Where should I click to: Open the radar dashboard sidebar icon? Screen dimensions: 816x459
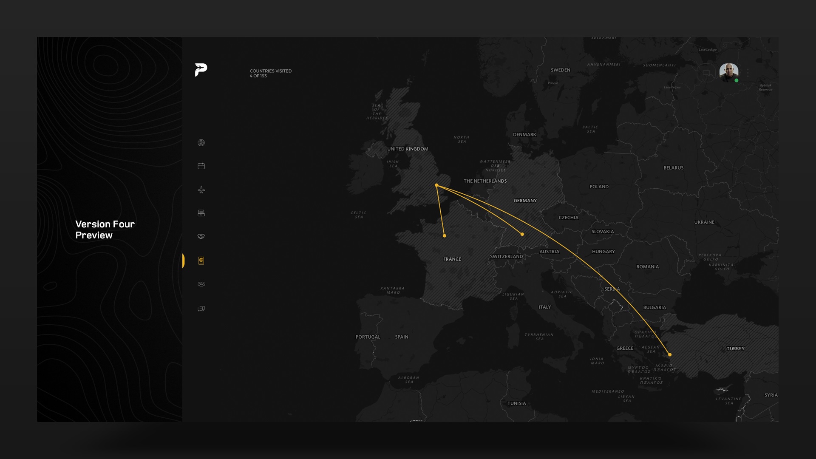(x=201, y=143)
